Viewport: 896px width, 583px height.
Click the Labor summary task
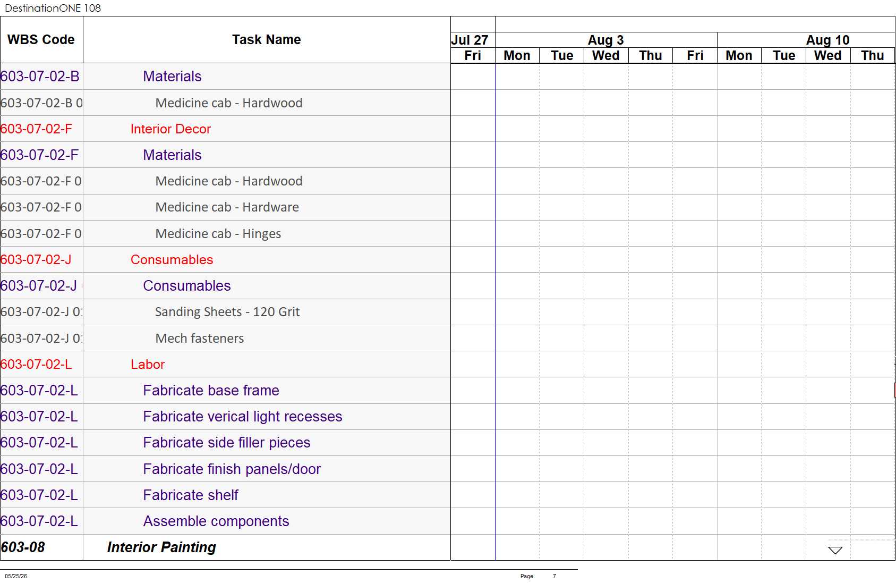coord(148,365)
